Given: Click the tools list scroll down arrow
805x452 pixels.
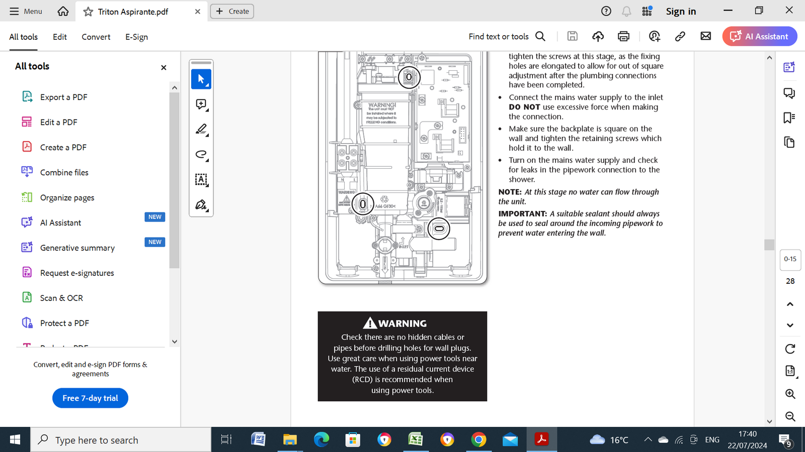Looking at the screenshot, I should tap(175, 342).
